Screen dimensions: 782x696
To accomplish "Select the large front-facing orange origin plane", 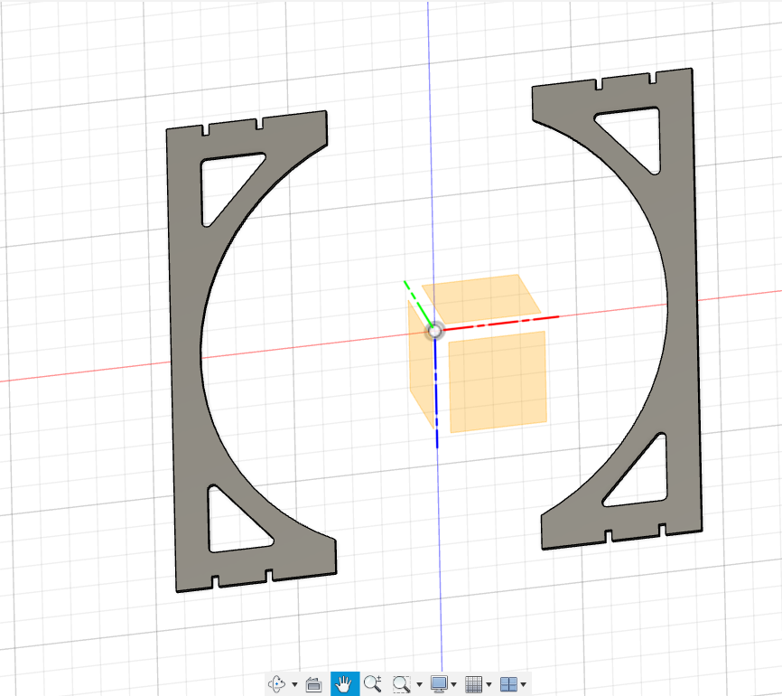I will (x=498, y=381).
